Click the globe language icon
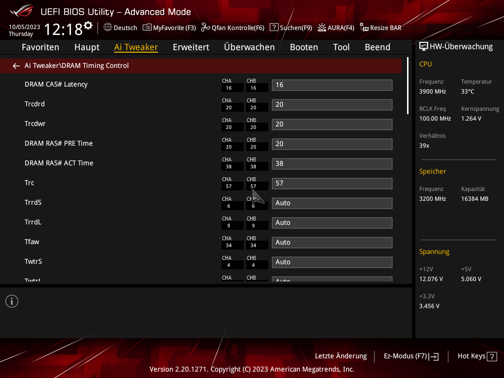Image resolution: width=504 pixels, height=378 pixels. pos(108,28)
